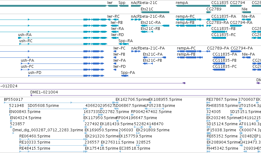Click the Ets21C-RA transcript
261x153 pixels.
point(155,26)
